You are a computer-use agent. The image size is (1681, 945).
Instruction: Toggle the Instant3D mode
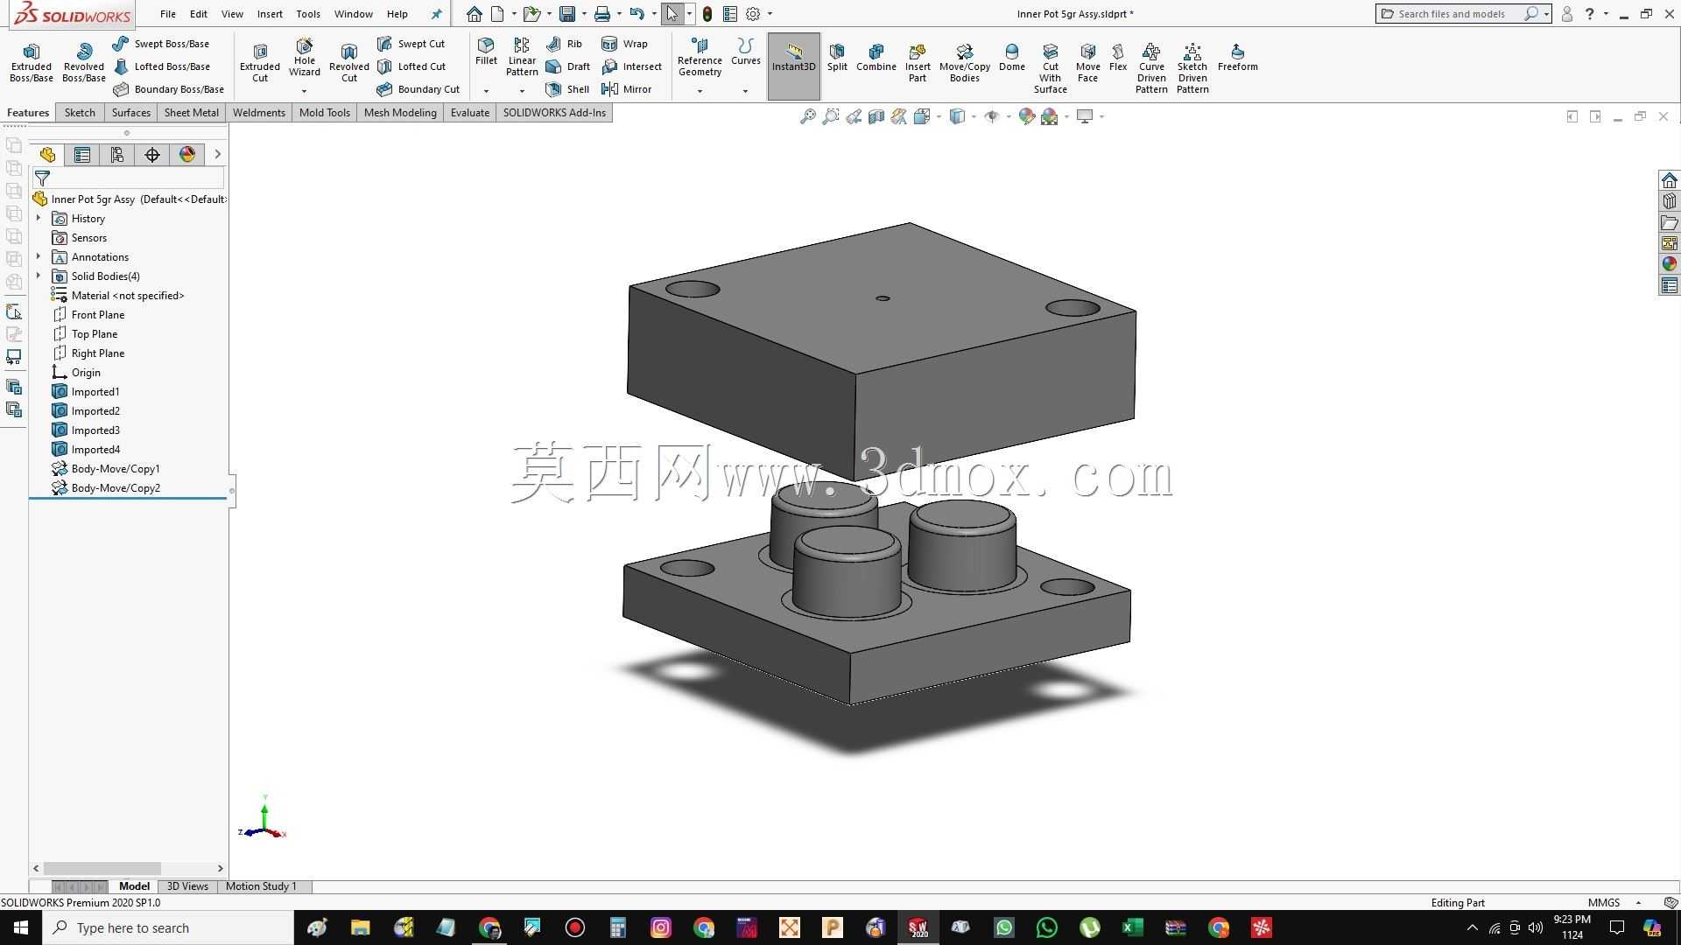(794, 66)
